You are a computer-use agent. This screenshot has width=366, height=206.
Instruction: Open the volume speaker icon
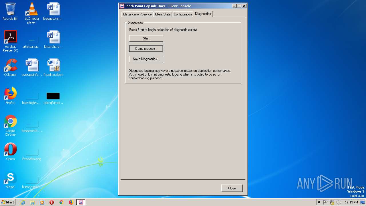pyautogui.click(x=339, y=202)
